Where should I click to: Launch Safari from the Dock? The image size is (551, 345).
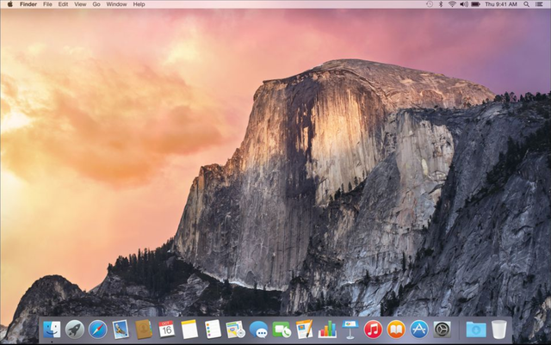tap(97, 330)
